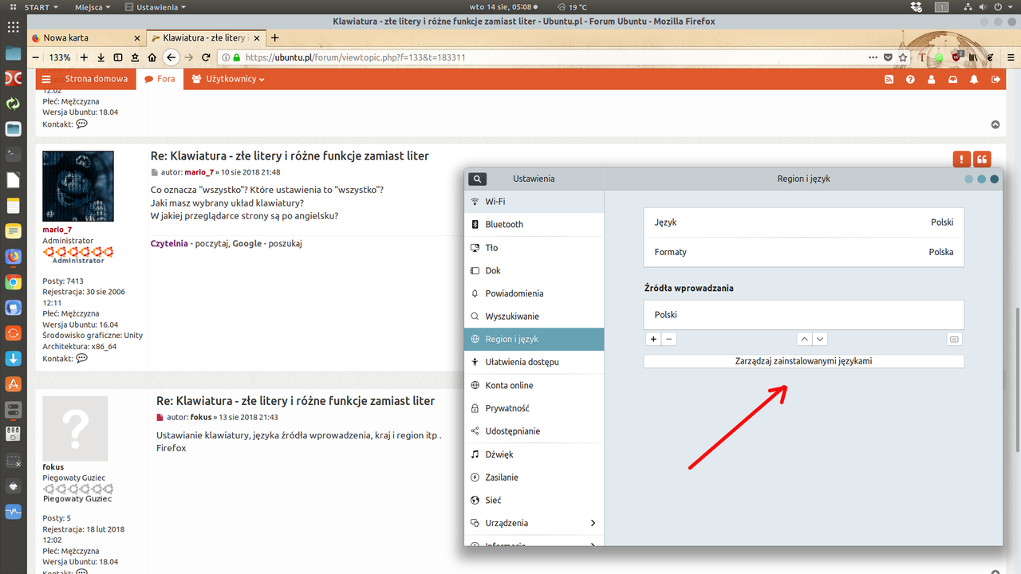Show applications grid in the dock
The image size is (1021, 574).
(x=13, y=26)
